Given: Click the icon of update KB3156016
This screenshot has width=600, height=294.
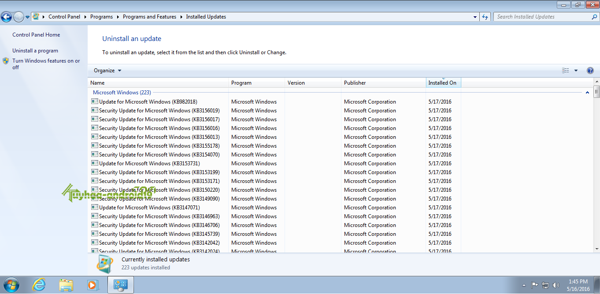Looking at the screenshot, I should click(x=95, y=128).
